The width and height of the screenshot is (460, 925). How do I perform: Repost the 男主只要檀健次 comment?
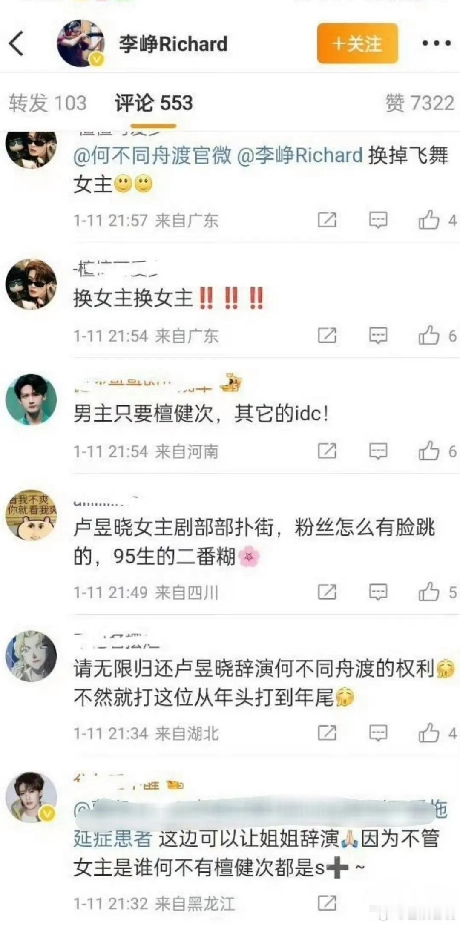[x=327, y=451]
